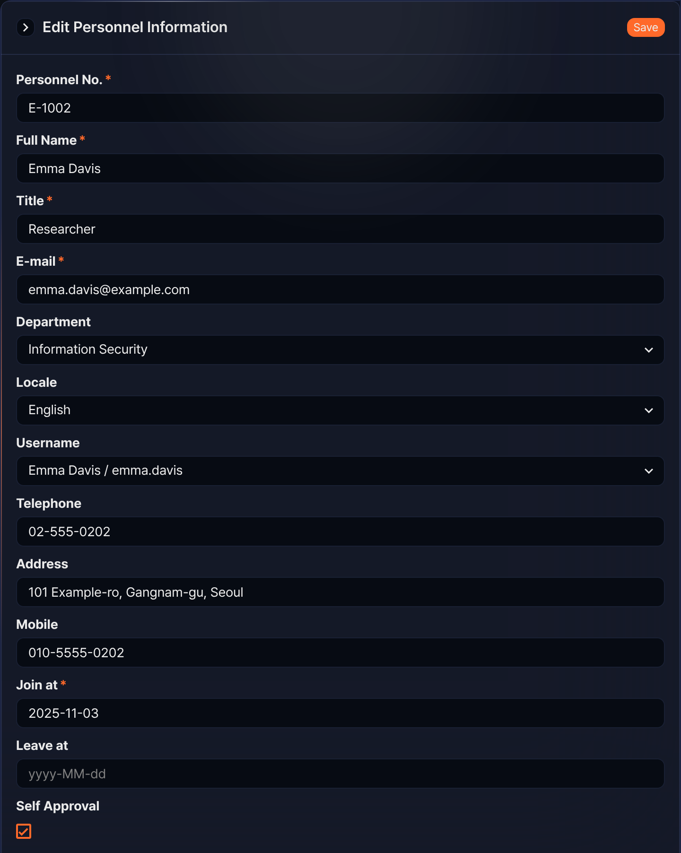Click the Save button
This screenshot has width=681, height=853.
click(x=646, y=27)
